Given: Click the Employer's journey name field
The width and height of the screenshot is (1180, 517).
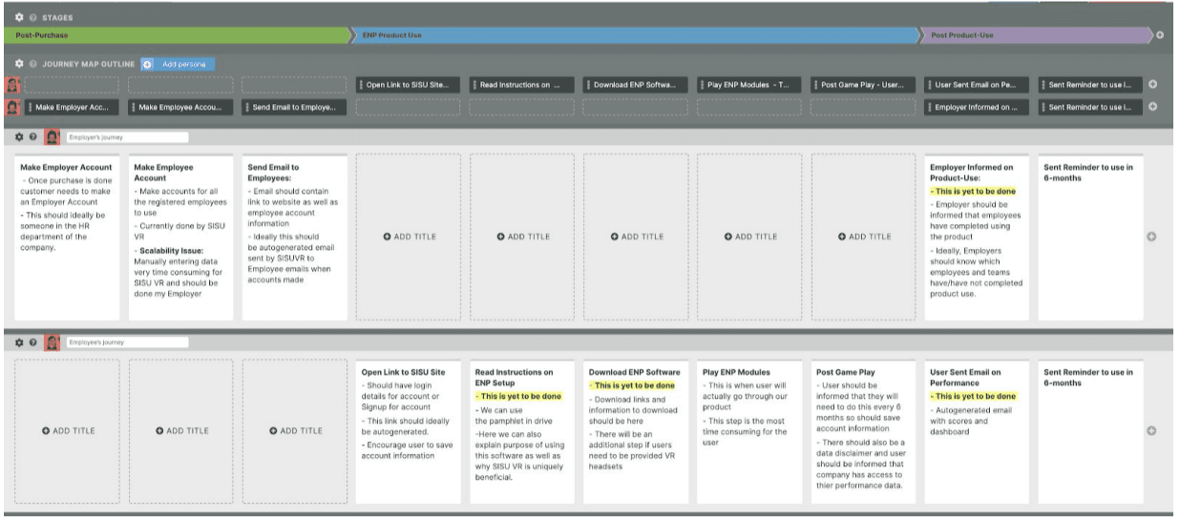Looking at the screenshot, I should point(126,137).
